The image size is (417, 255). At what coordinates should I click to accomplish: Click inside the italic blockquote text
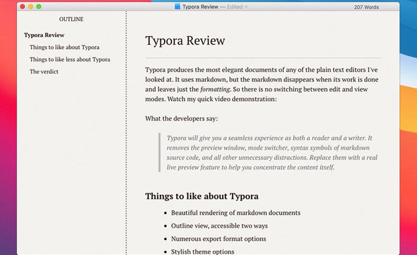[x=272, y=153]
